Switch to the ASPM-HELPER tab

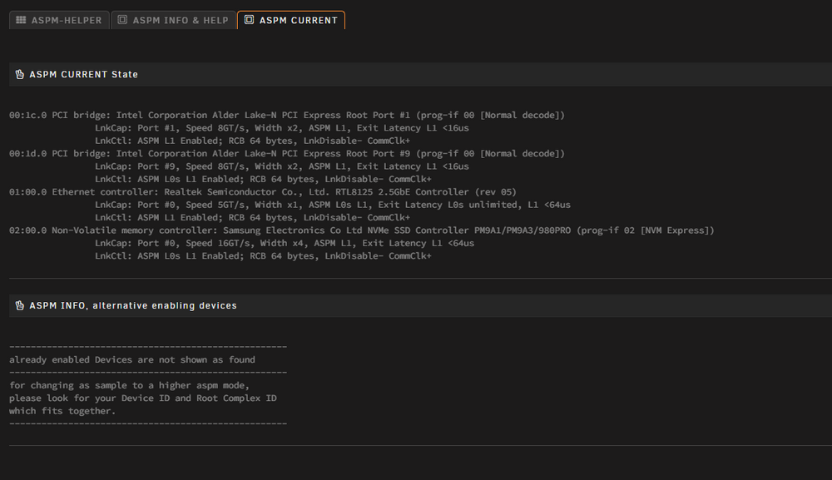[x=59, y=20]
